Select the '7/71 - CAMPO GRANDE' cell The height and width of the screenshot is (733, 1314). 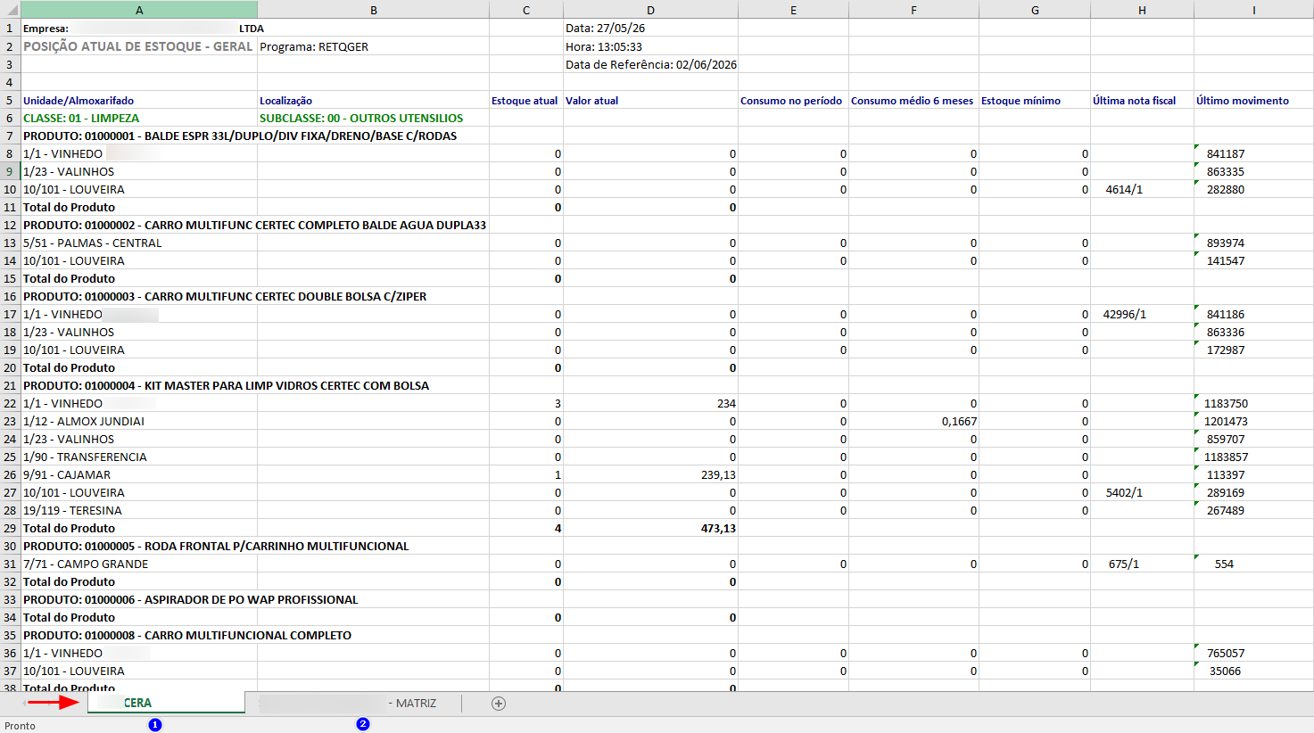coord(139,564)
